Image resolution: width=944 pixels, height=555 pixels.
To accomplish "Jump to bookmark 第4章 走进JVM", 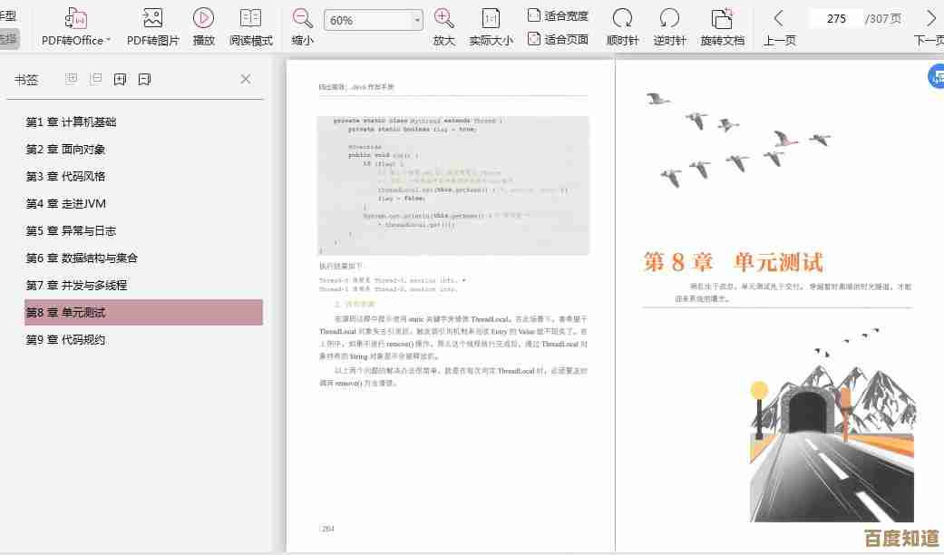I will (x=65, y=203).
